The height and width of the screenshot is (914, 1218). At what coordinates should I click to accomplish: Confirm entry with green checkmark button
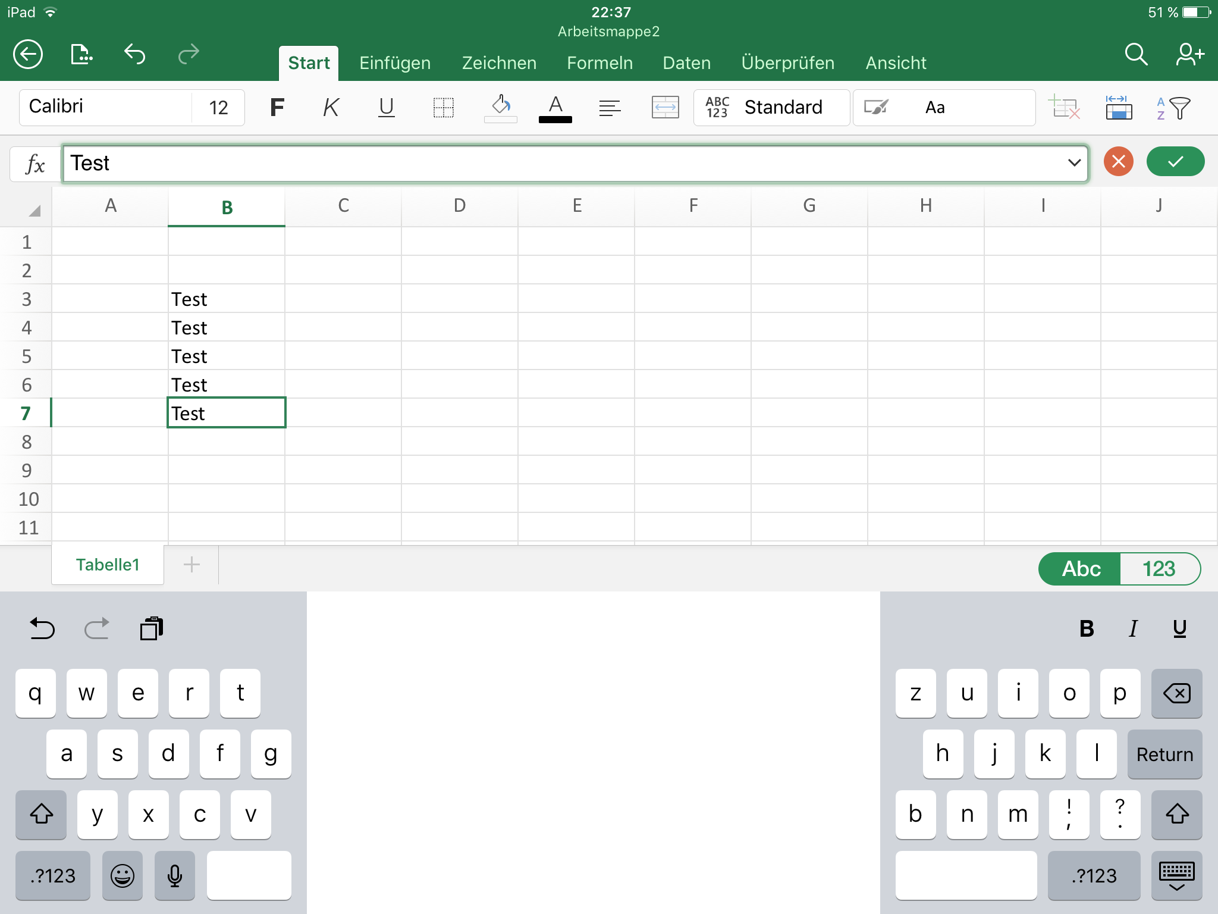pyautogui.click(x=1175, y=162)
